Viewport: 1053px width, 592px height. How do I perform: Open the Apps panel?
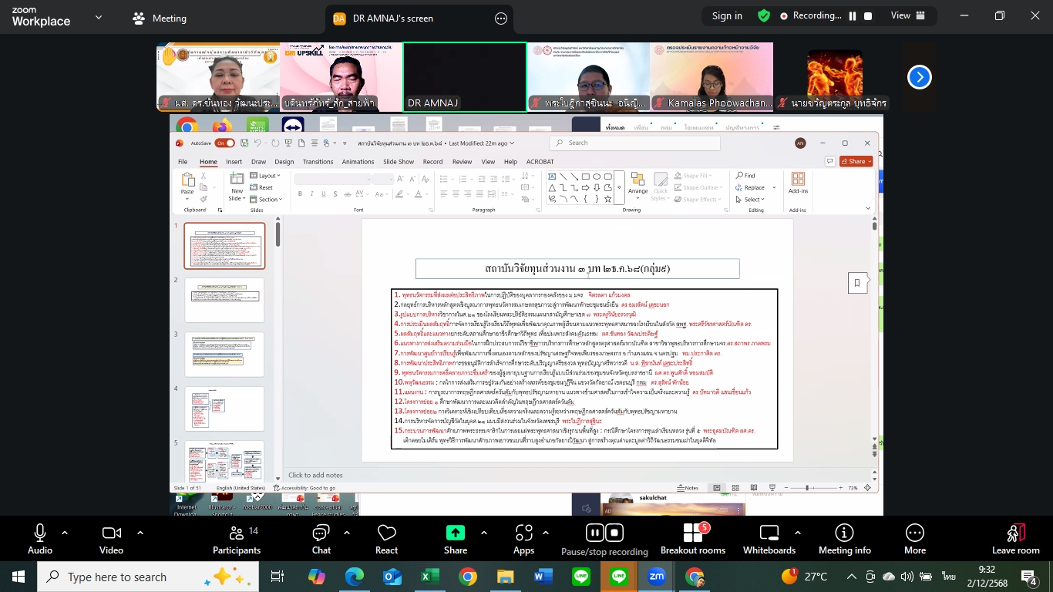(523, 539)
